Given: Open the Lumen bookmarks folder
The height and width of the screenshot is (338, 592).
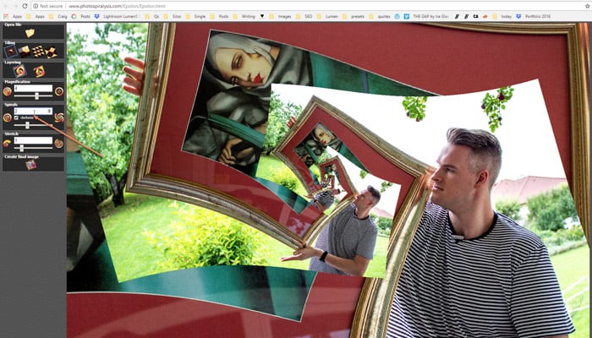Looking at the screenshot, I should (328, 17).
